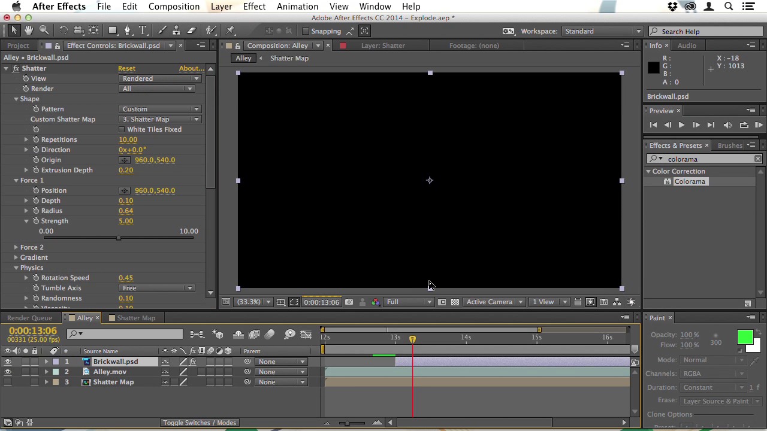Expand the Gradient group
767x431 pixels.
click(16, 257)
